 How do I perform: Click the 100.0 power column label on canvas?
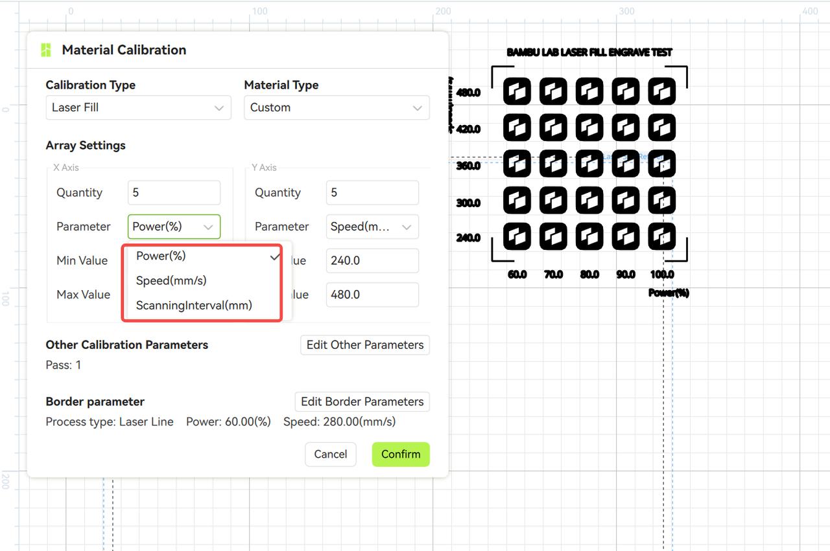[662, 275]
